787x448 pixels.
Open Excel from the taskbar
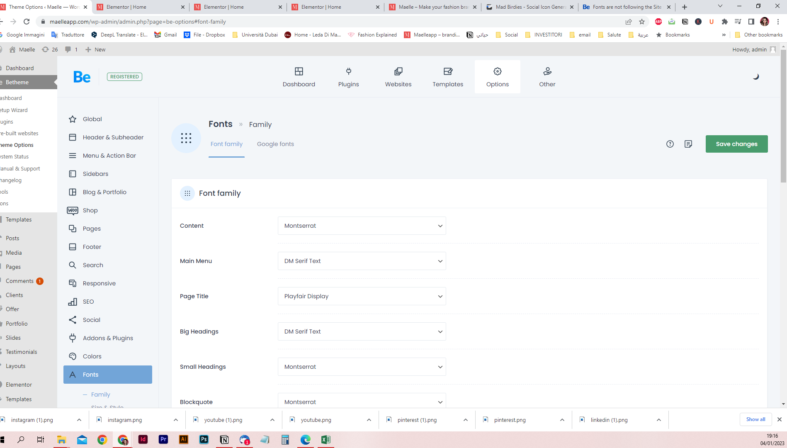click(x=326, y=440)
